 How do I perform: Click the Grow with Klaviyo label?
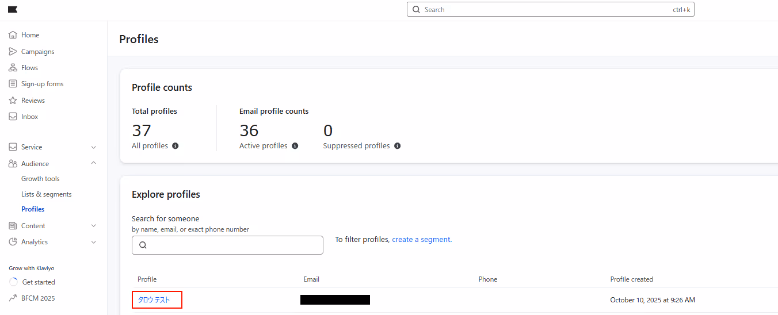(x=32, y=268)
